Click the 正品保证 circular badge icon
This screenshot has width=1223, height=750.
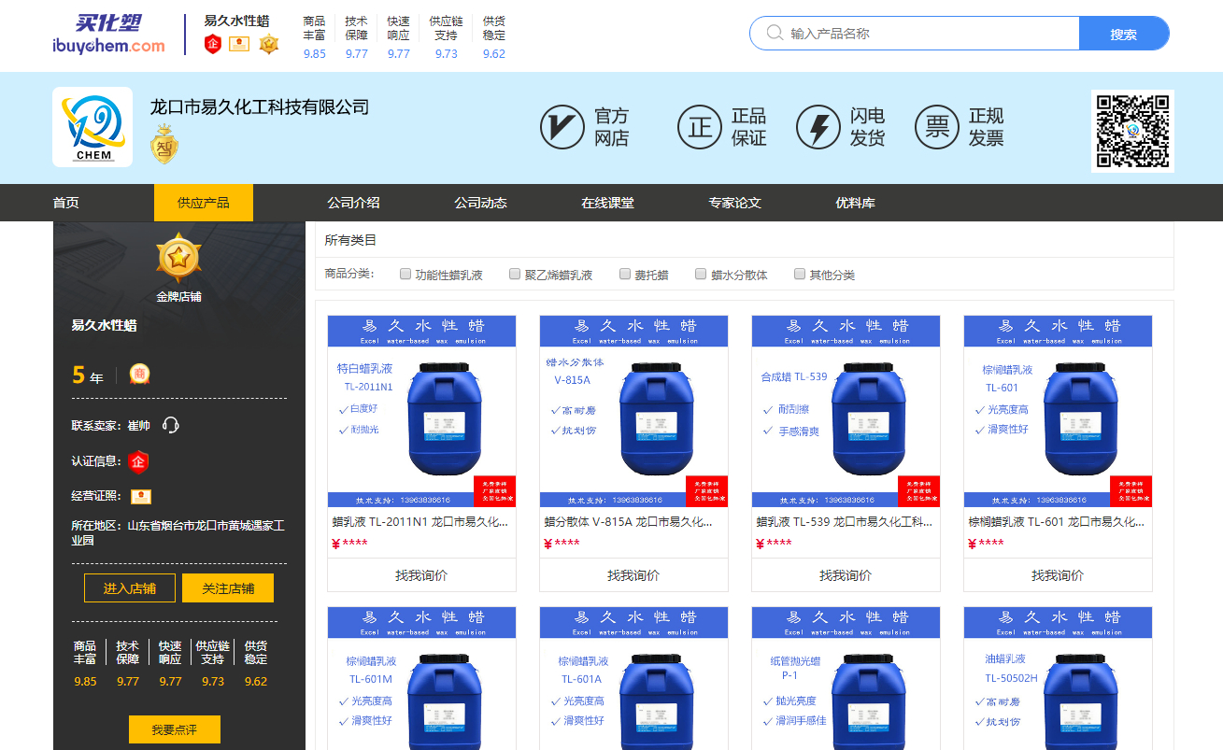(x=700, y=127)
